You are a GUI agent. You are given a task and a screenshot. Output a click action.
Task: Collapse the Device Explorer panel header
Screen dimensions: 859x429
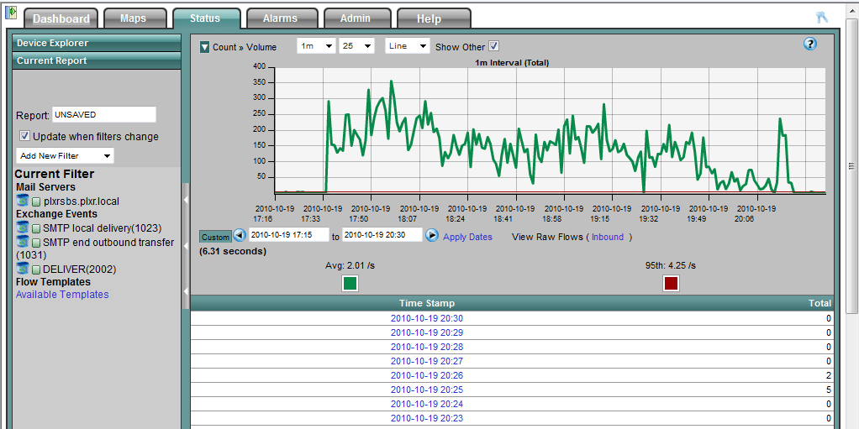pyautogui.click(x=97, y=43)
